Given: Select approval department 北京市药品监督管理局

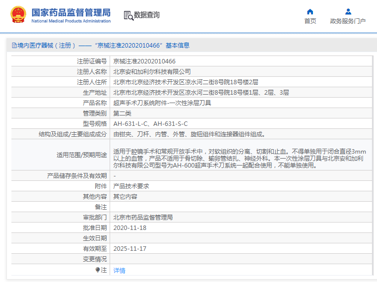Looking at the screenshot, I should click(143, 218).
